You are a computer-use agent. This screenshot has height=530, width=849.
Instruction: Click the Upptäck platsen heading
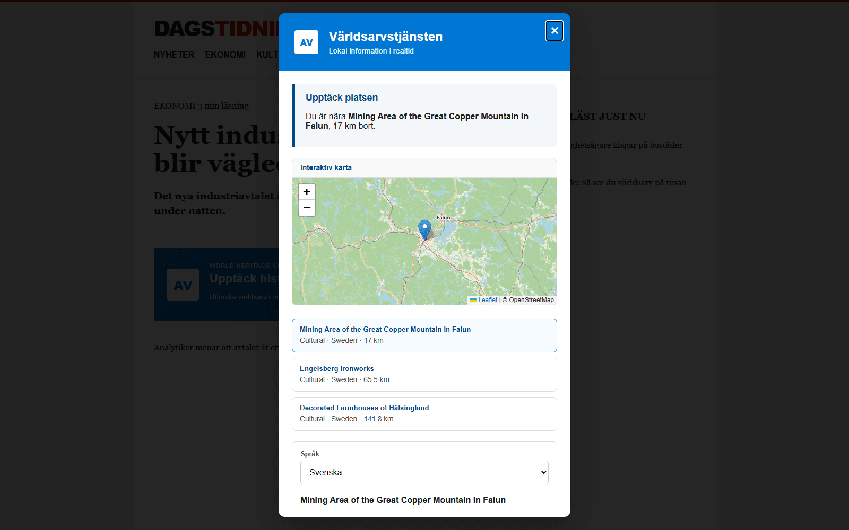[342, 98]
